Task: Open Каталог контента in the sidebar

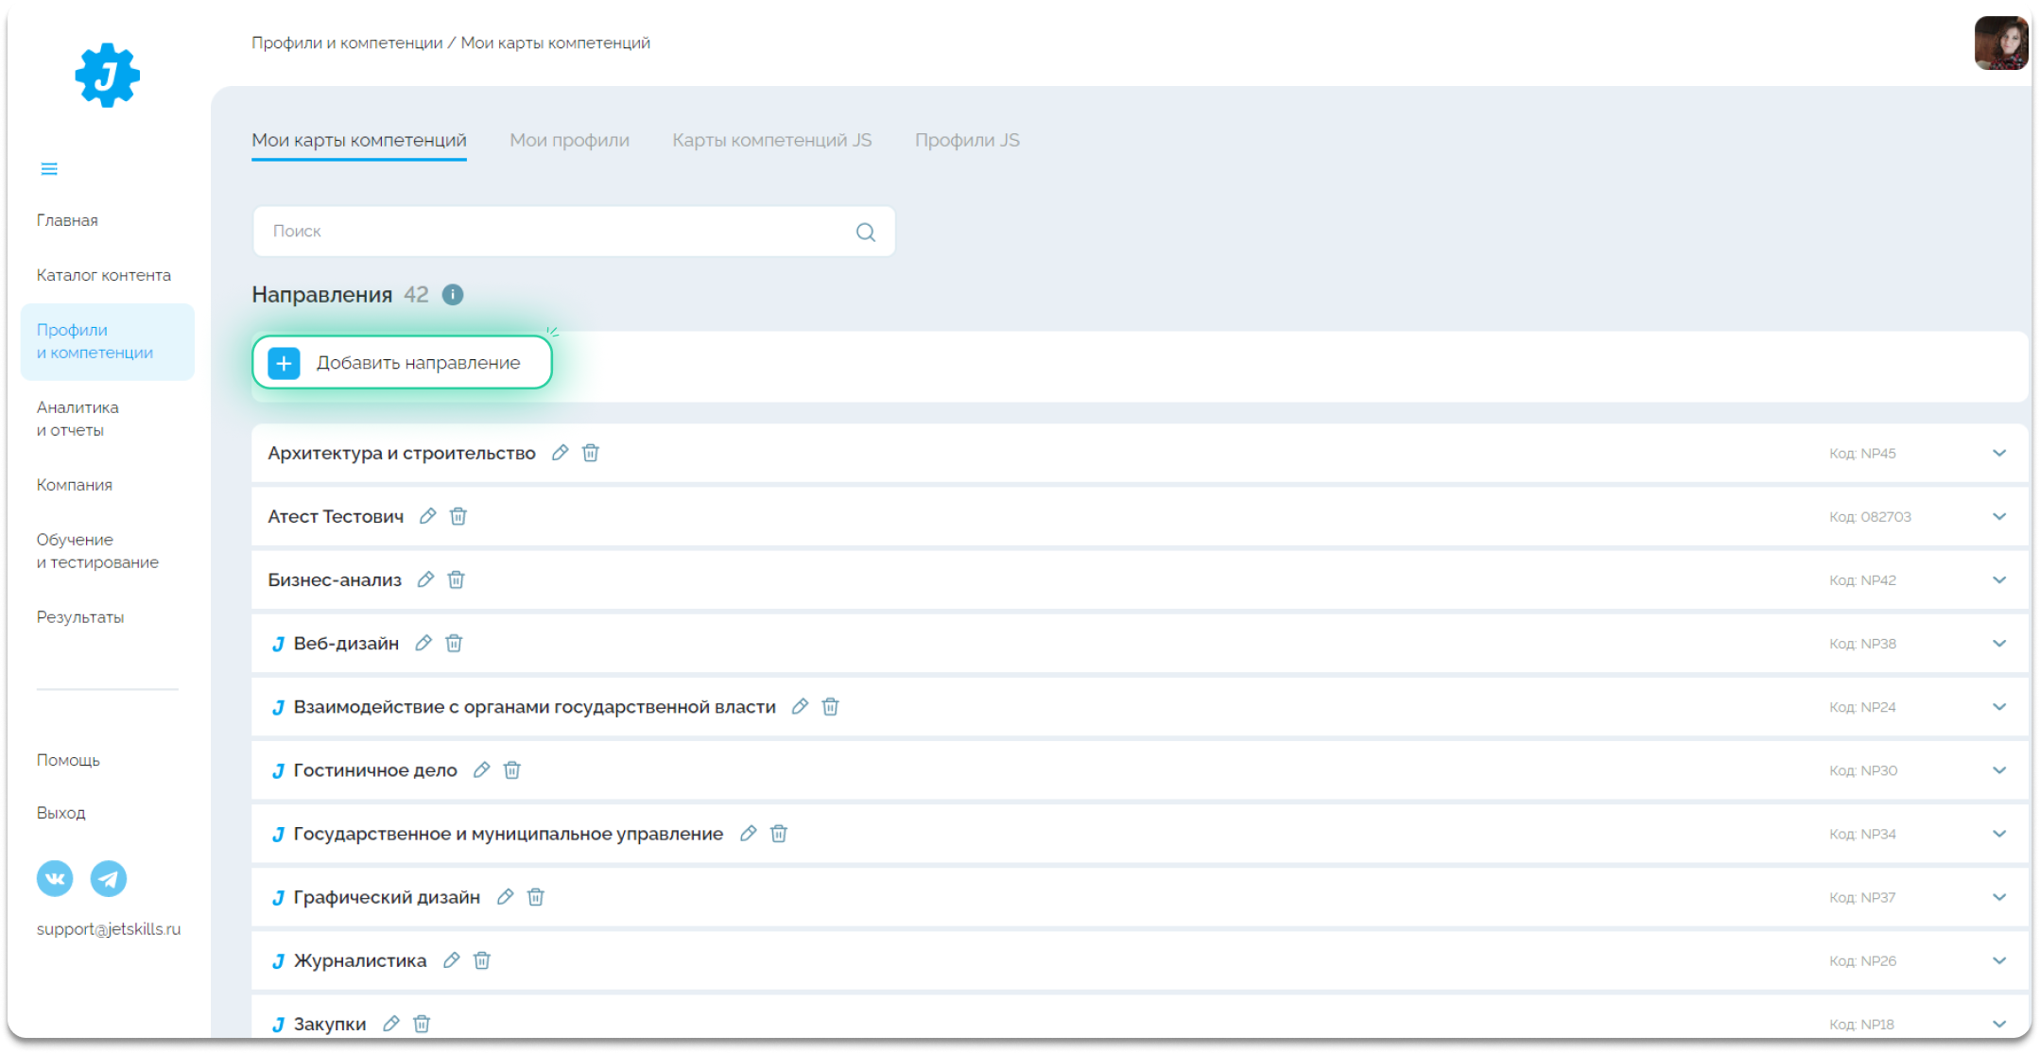Action: click(104, 275)
